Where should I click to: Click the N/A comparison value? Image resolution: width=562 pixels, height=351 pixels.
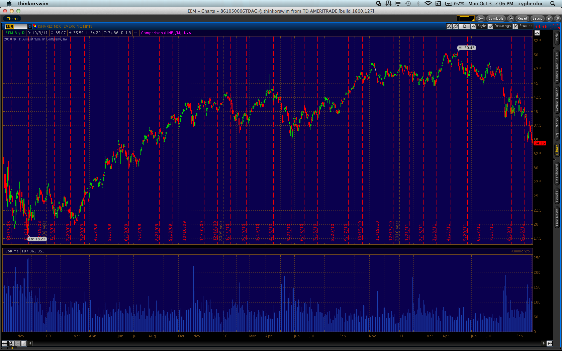187,33
